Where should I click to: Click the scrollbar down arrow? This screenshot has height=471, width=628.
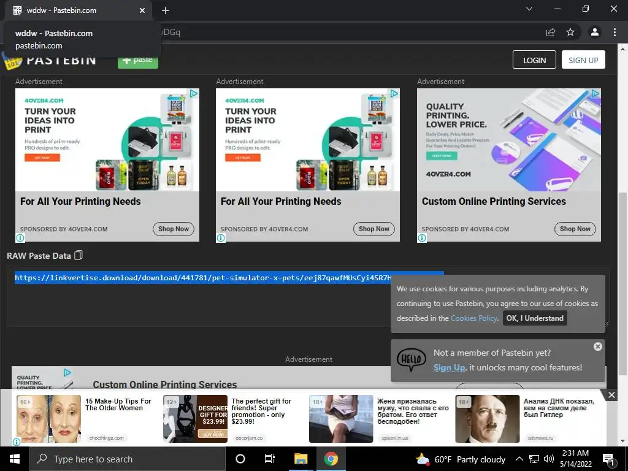[x=622, y=442]
